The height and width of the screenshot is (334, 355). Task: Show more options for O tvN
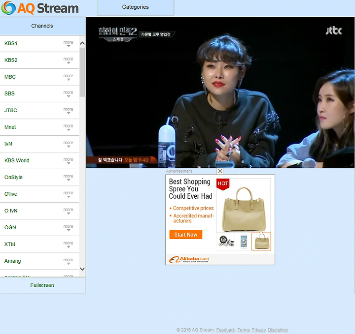pos(69,211)
